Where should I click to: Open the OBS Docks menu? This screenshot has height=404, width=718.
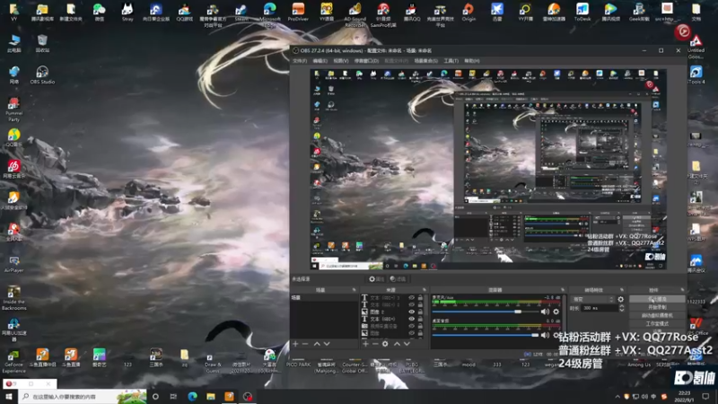[366, 61]
